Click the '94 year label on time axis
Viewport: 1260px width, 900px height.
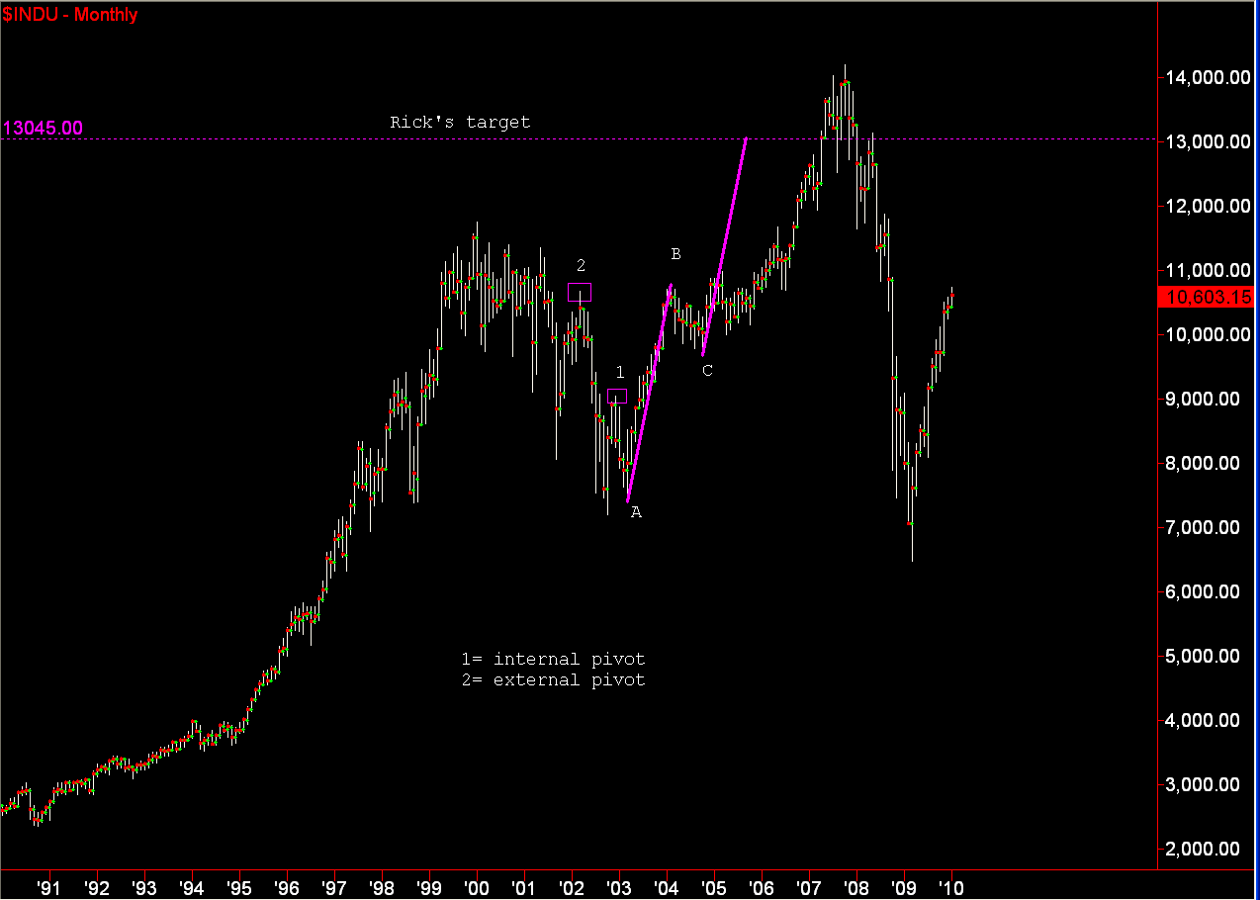pyautogui.click(x=192, y=886)
